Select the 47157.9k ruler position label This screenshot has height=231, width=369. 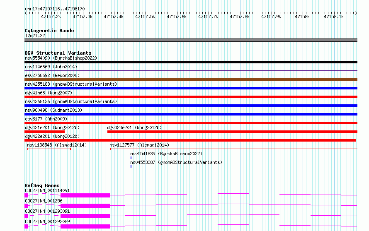271,17
